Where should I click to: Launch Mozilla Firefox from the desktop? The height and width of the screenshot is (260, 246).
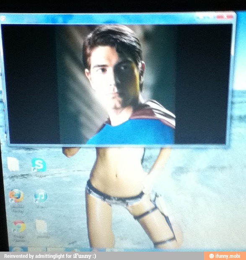click(16, 196)
